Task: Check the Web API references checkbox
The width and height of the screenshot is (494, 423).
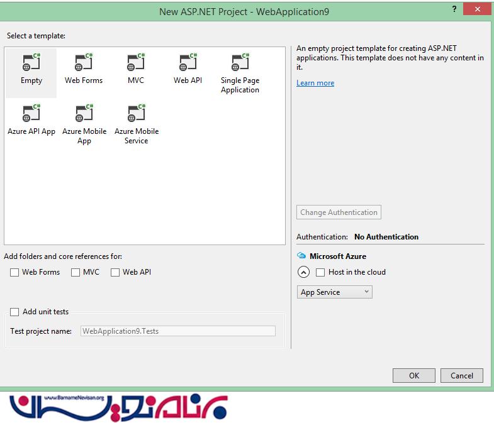Action: point(115,272)
